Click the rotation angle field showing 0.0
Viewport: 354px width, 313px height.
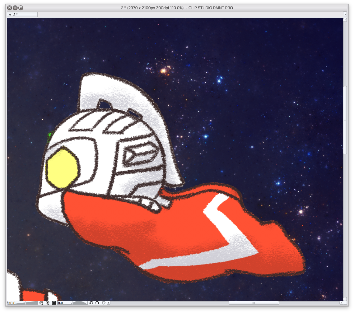click(x=61, y=303)
